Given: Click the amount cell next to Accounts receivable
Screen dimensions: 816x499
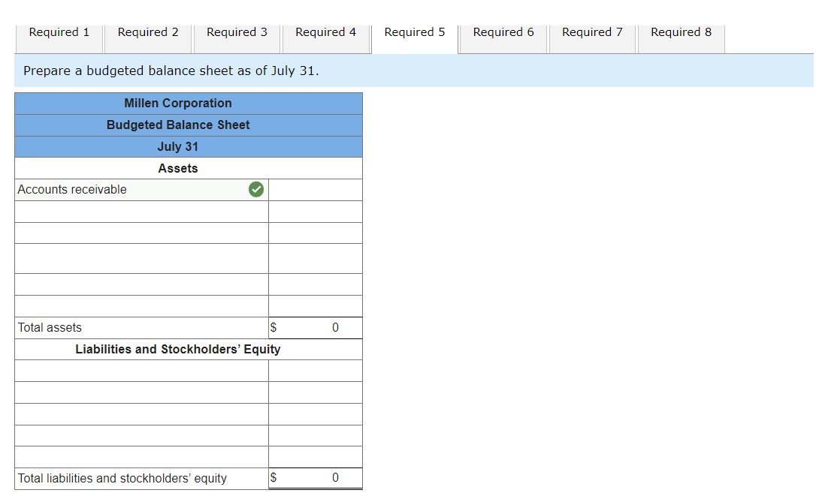Looking at the screenshot, I should 315,189.
